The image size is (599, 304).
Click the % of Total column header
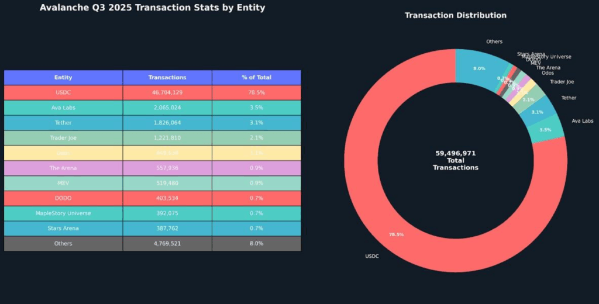pyautogui.click(x=256, y=77)
